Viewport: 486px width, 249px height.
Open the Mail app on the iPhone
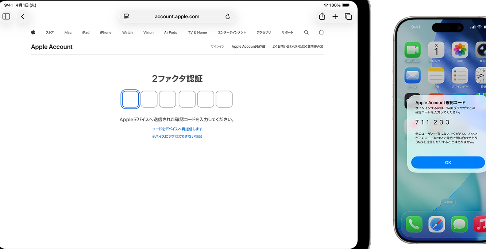[412, 75]
